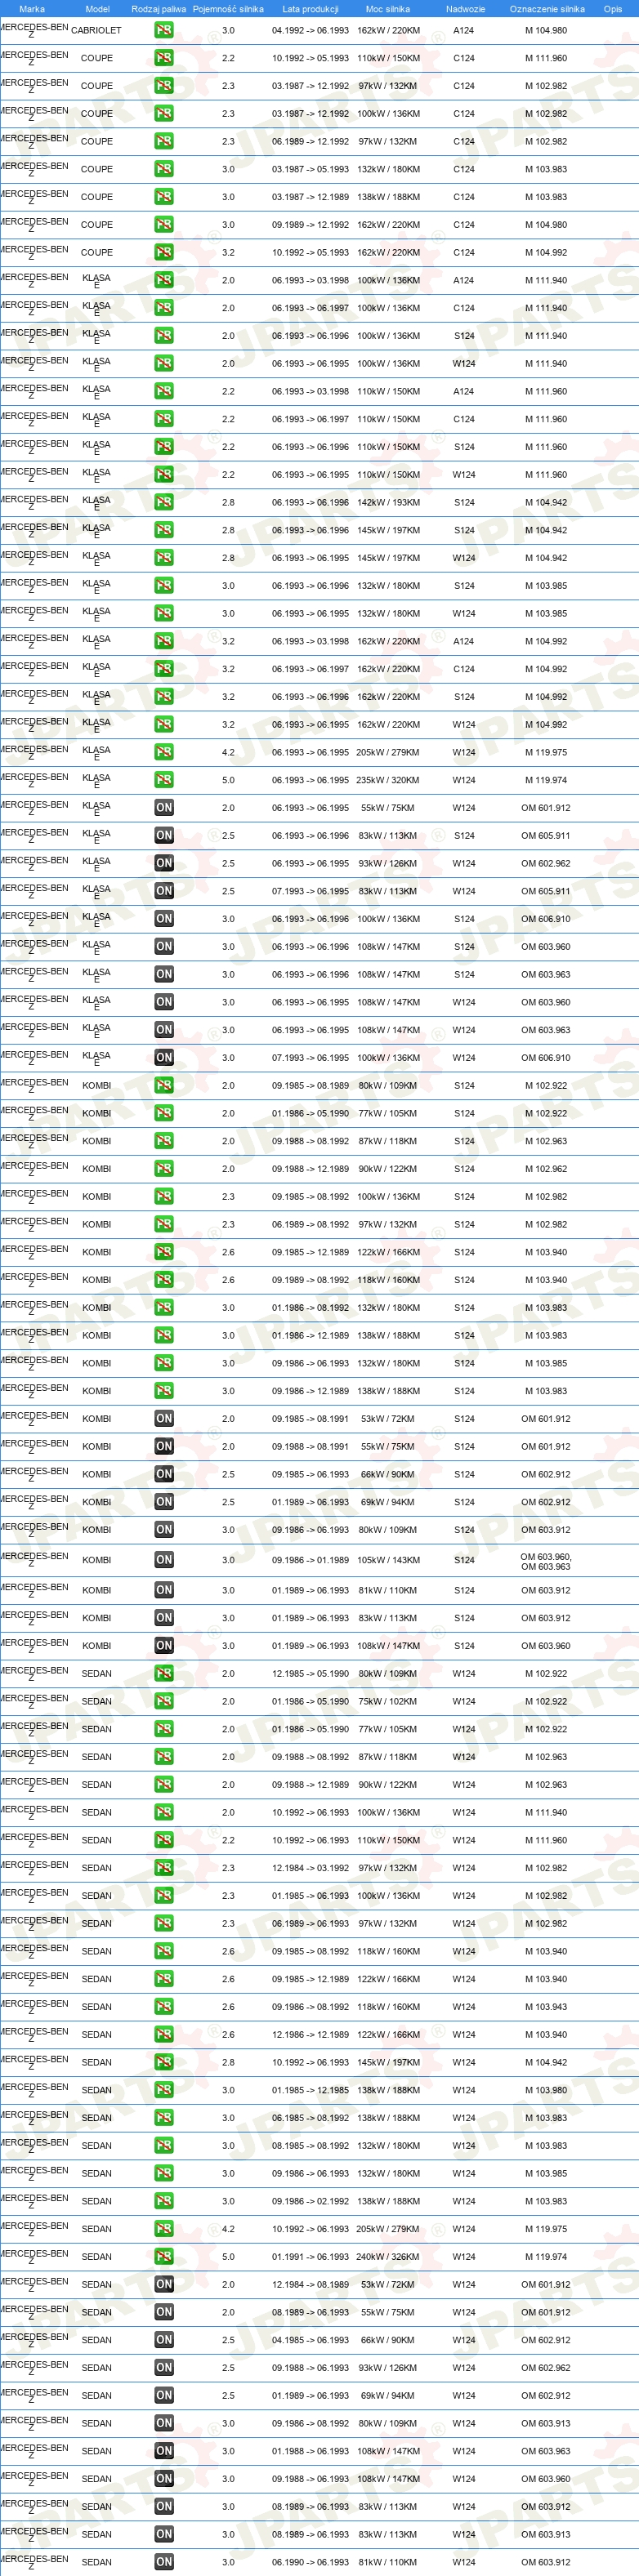Image resolution: width=639 pixels, height=2576 pixels.
Task: Click the date range 09.1986 -> 02.1992
Action: coord(310,2201)
